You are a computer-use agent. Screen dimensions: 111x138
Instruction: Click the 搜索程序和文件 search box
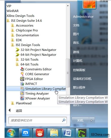pyautogui.click(x=38, y=120)
